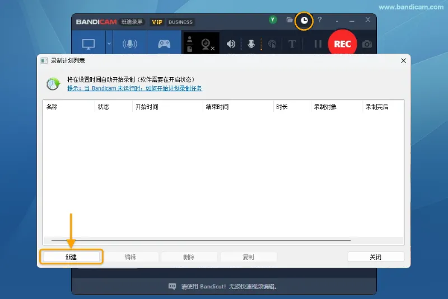Viewport: 448px width, 299px height.
Task: Click the 新建 button
Action: pos(71,257)
